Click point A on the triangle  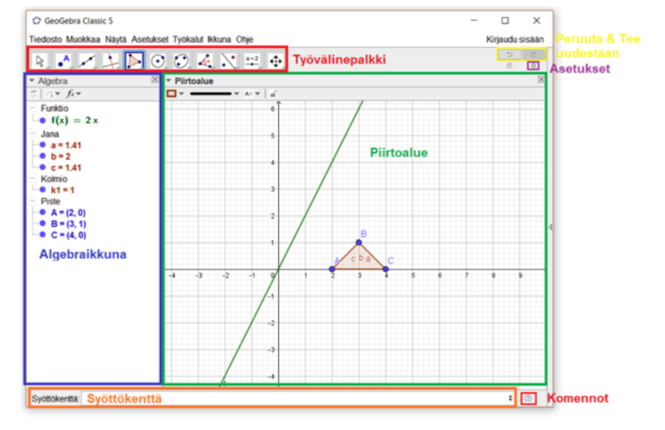332,269
